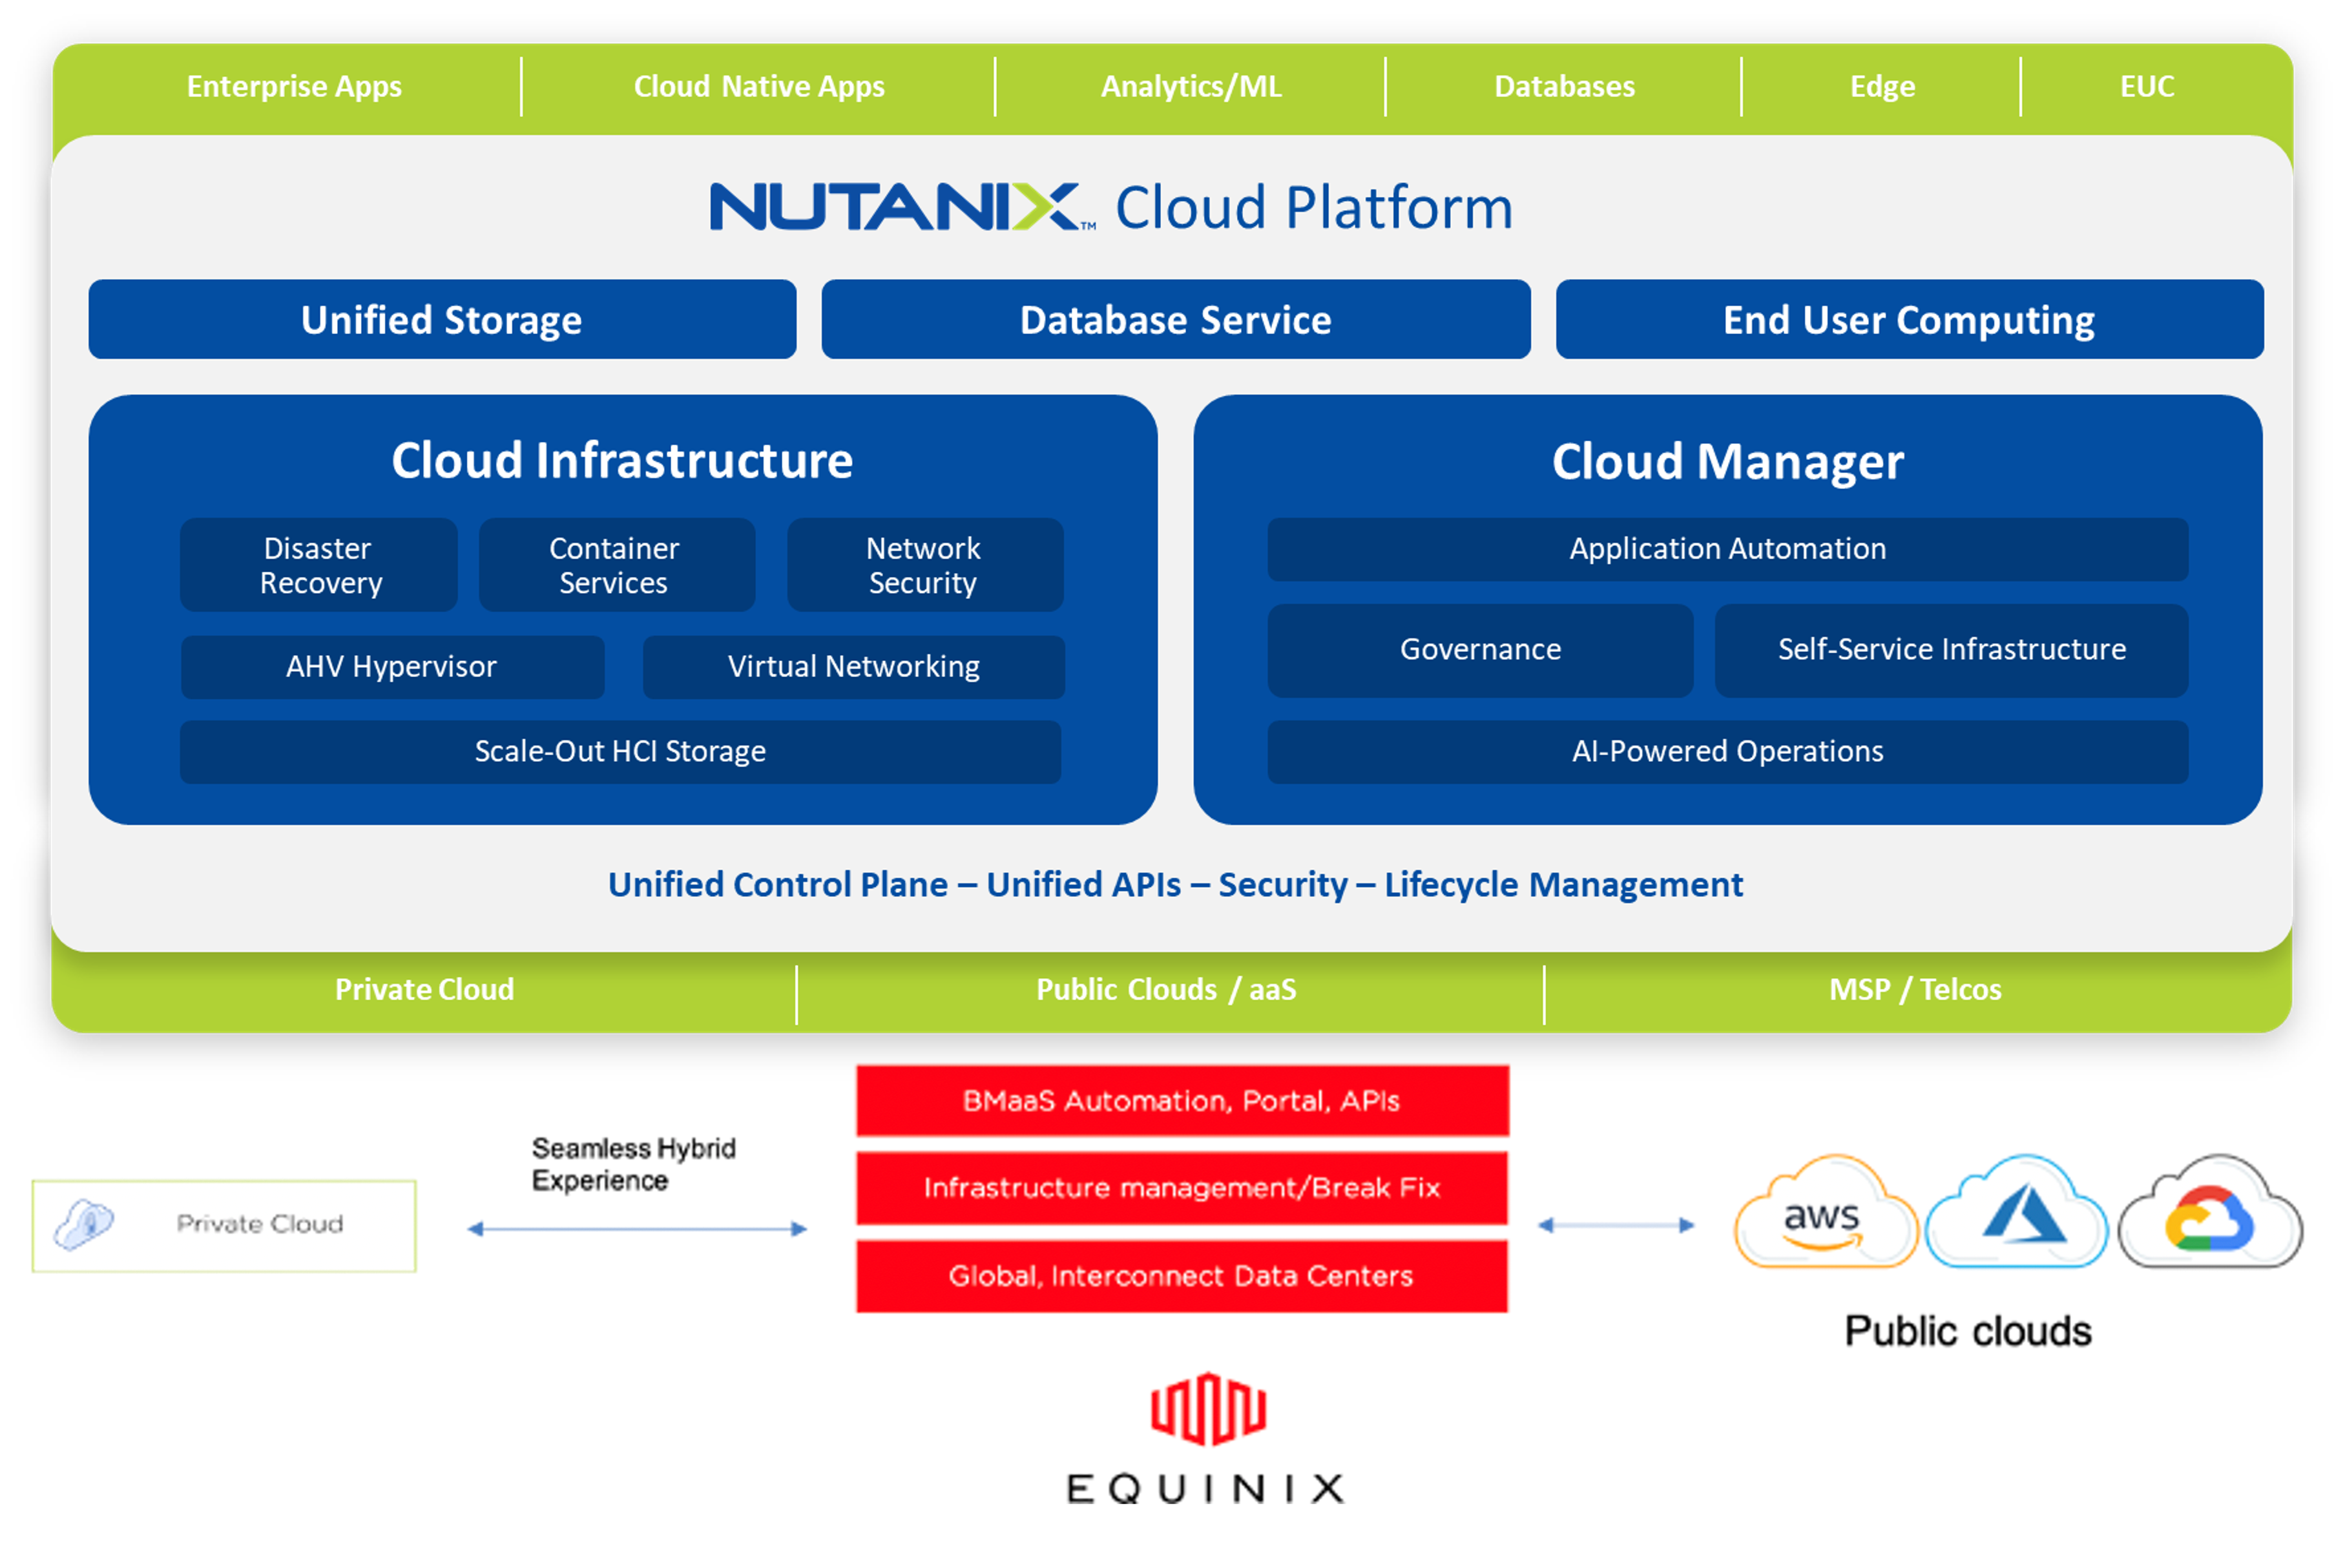This screenshot has height=1568, width=2345.
Task: Click the Azure cloud icon
Action: coord(2018,1214)
